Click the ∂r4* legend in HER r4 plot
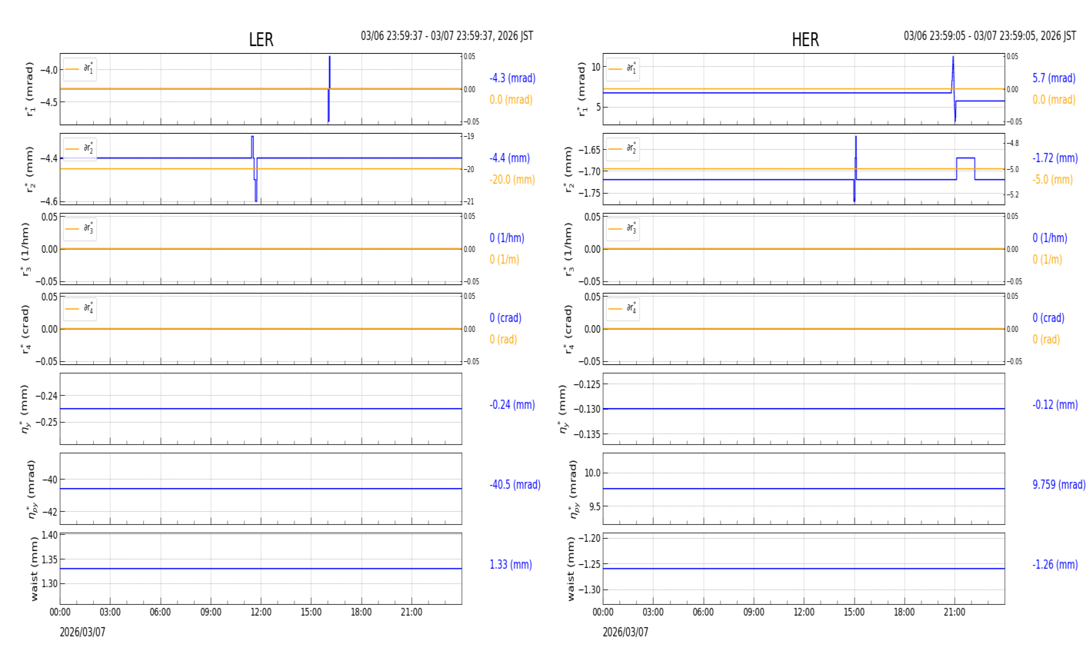The height and width of the screenshot is (664, 1086). click(623, 309)
